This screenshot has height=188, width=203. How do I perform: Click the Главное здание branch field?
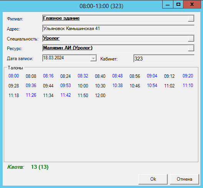[x=115, y=18]
